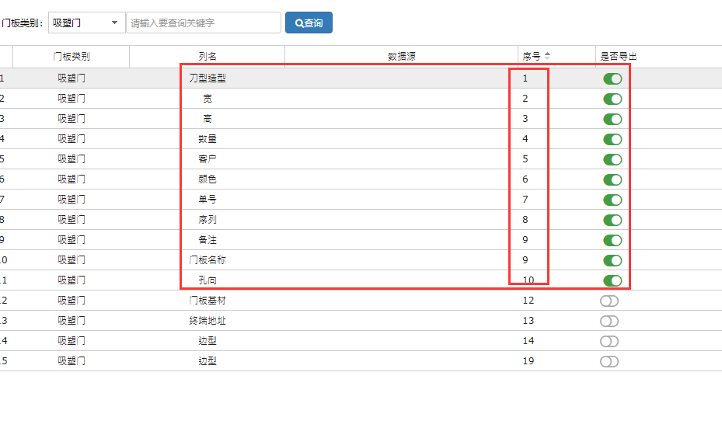Click sequence number 4 in 数量 row

coord(525,139)
